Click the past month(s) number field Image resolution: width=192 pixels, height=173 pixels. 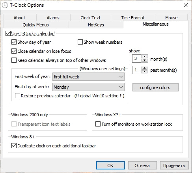pos(137,70)
